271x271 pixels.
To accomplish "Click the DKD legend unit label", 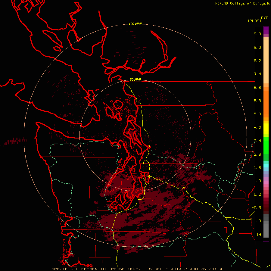I will [265, 18].
